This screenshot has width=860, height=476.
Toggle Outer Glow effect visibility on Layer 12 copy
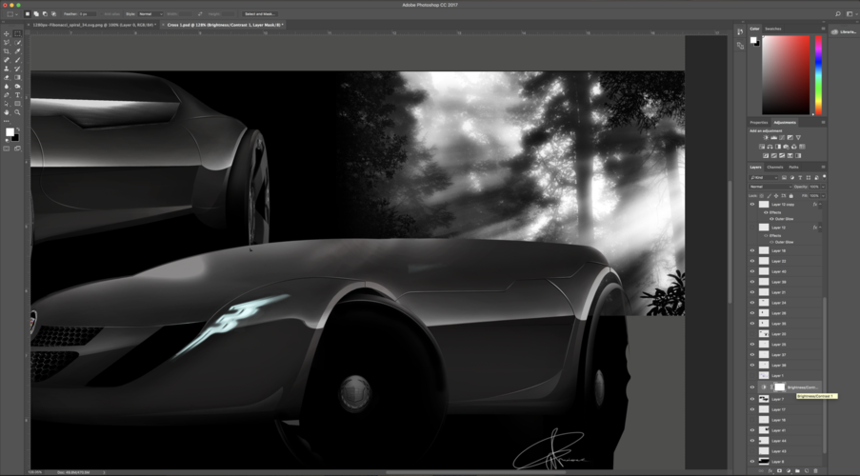pyautogui.click(x=771, y=219)
